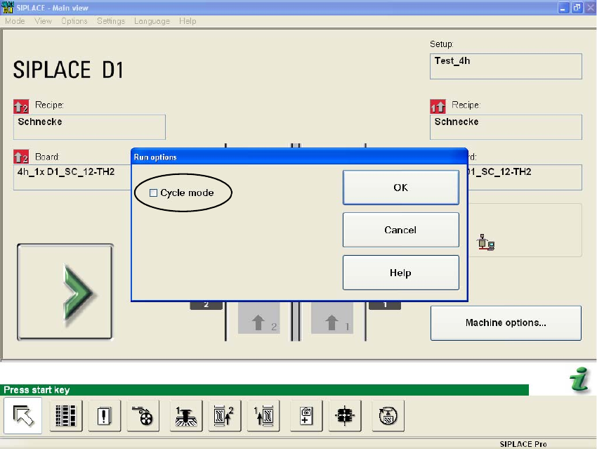
Task: Confirm Run options with OK
Action: (x=401, y=188)
